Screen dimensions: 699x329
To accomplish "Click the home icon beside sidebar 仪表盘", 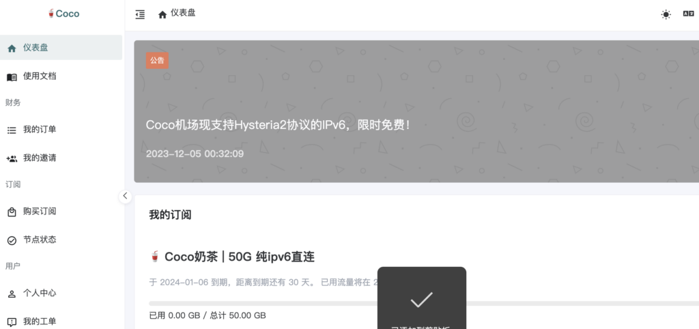I will [12, 48].
